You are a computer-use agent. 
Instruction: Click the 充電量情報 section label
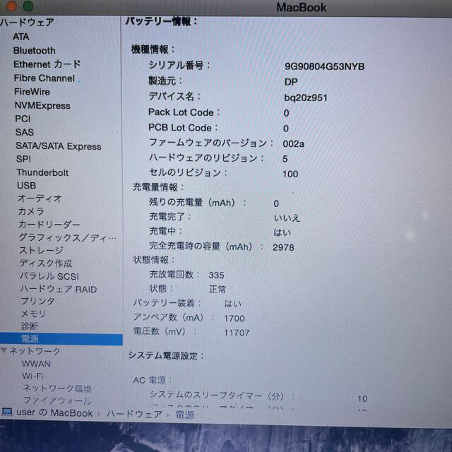click(158, 187)
